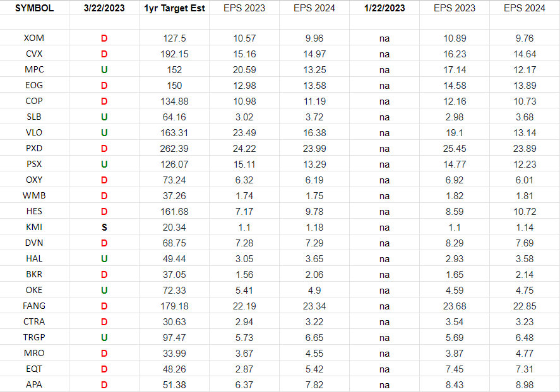Click the SLB symbol cell
The image size is (560, 392).
[x=34, y=117]
